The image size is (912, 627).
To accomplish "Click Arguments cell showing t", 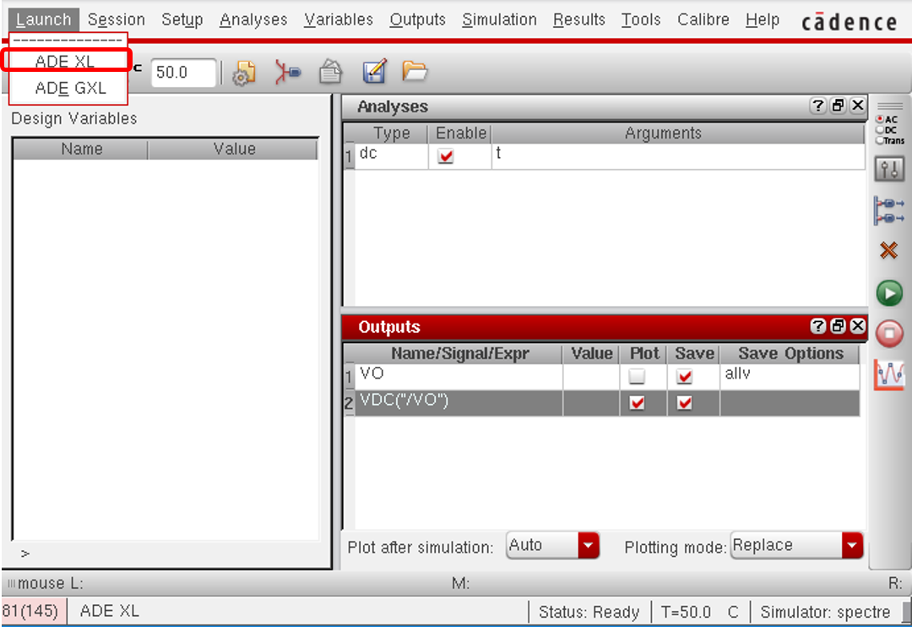I will point(678,156).
